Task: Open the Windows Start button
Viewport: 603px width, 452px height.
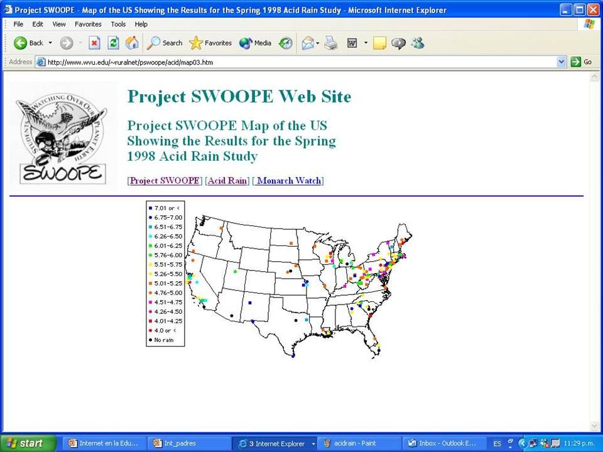Action: (x=28, y=444)
